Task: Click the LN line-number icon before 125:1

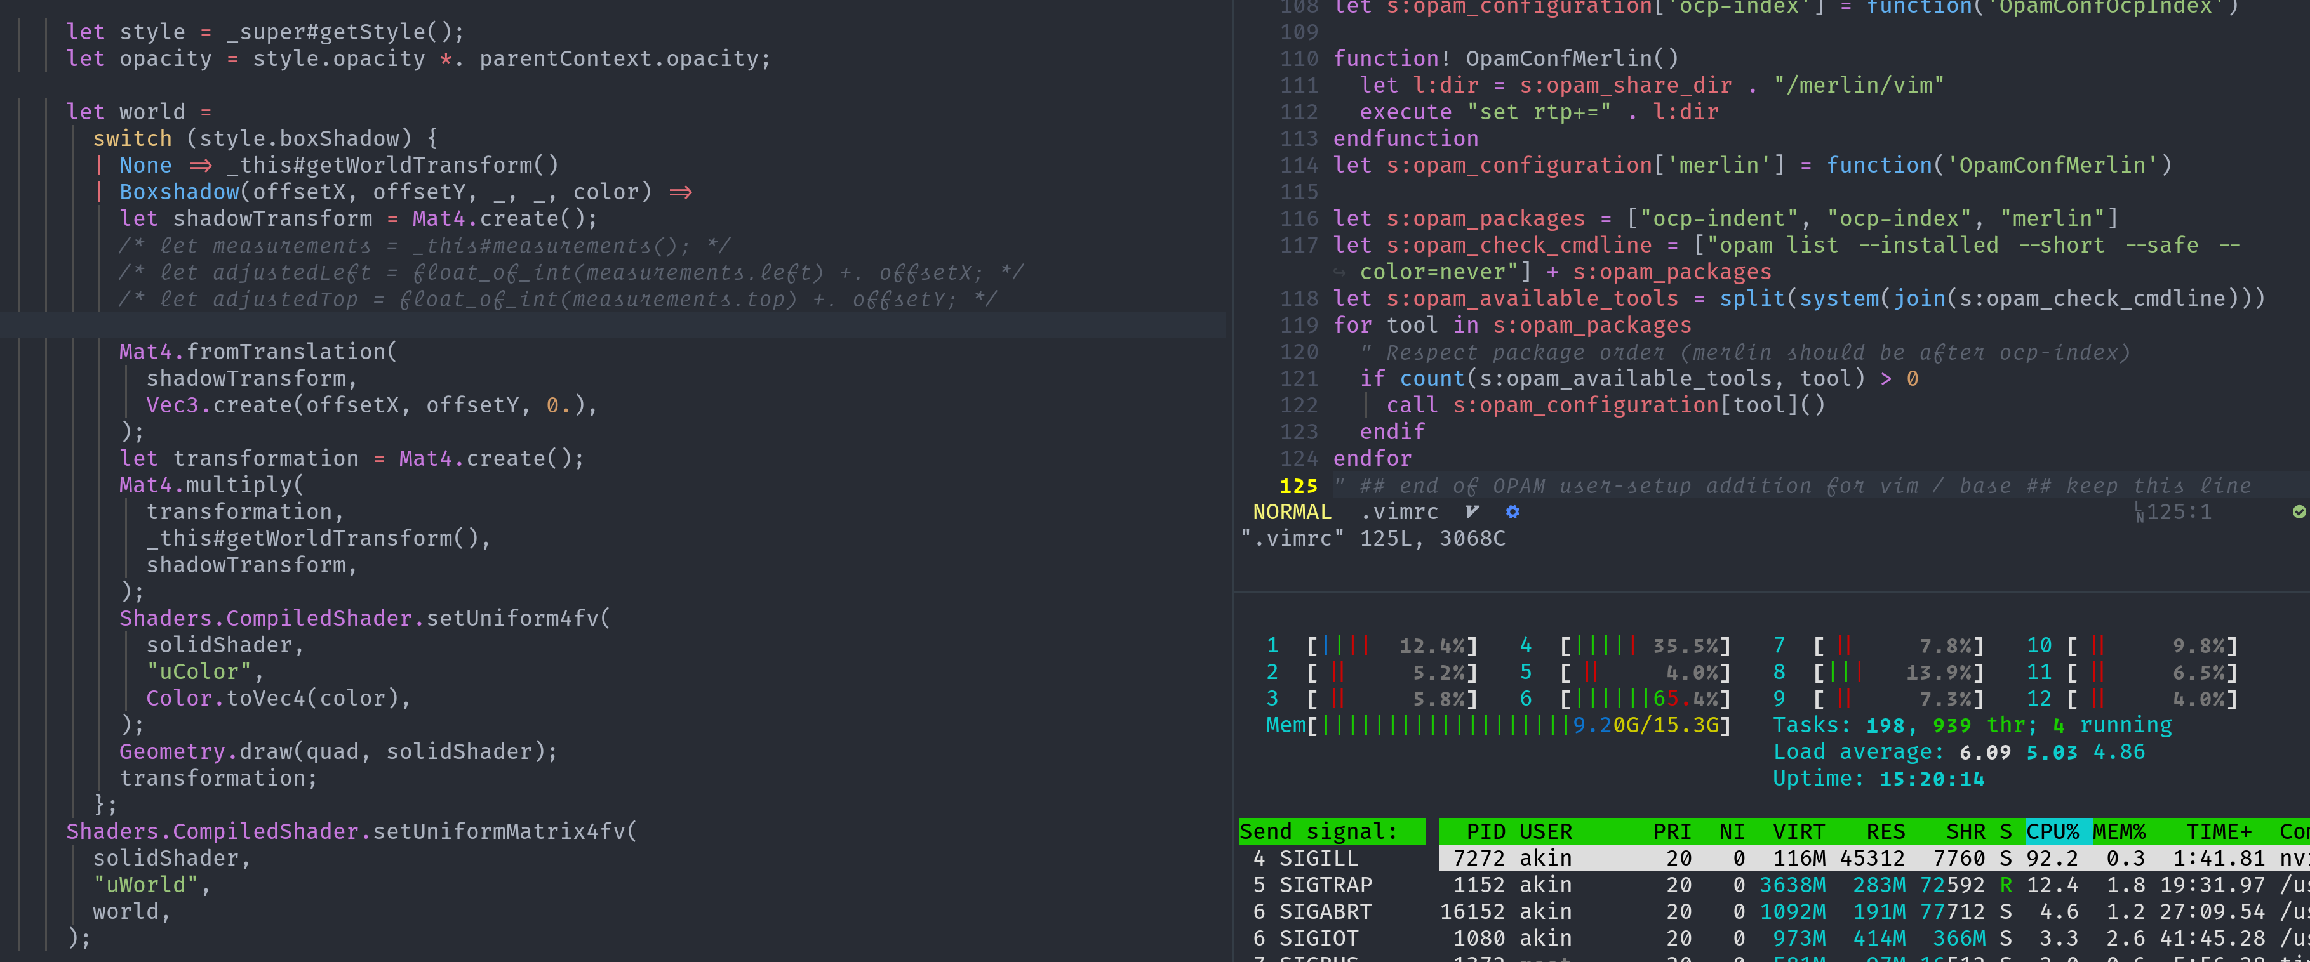Action: (2139, 513)
